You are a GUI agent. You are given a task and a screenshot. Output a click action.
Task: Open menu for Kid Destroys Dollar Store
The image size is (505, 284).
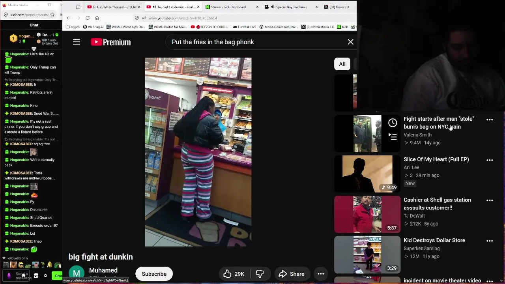point(490,241)
